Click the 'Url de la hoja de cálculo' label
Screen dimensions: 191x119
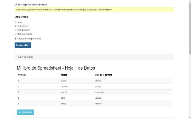coord(31,5)
